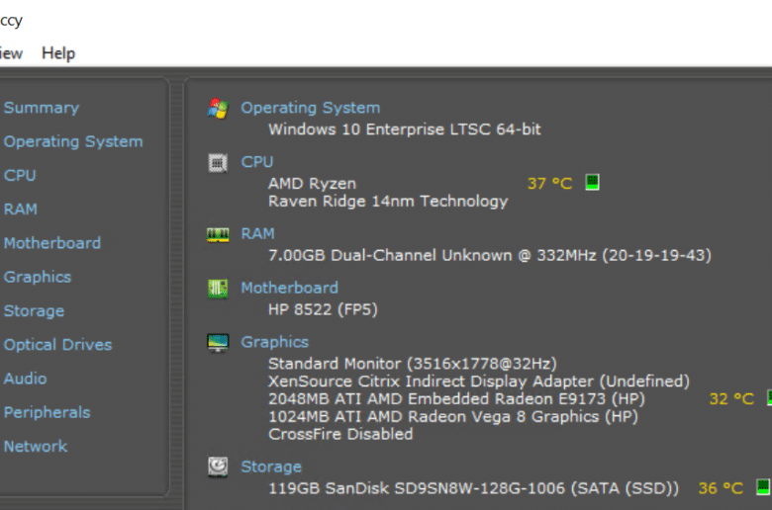Click the Graphics heading link
The height and width of the screenshot is (510, 772).
(x=275, y=342)
